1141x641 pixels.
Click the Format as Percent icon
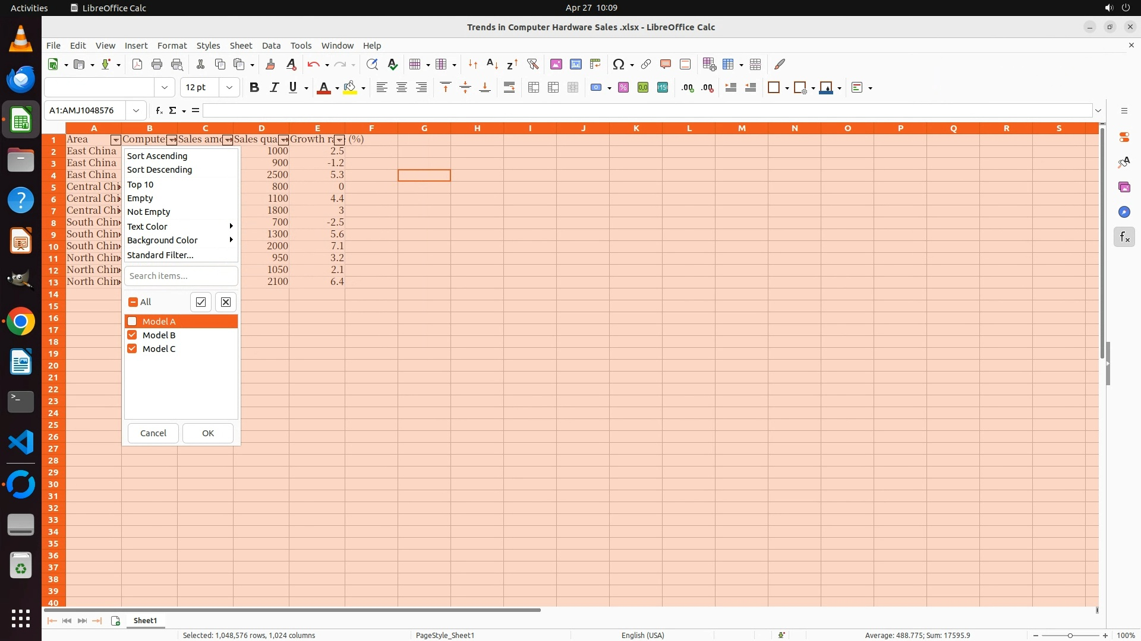[623, 88]
